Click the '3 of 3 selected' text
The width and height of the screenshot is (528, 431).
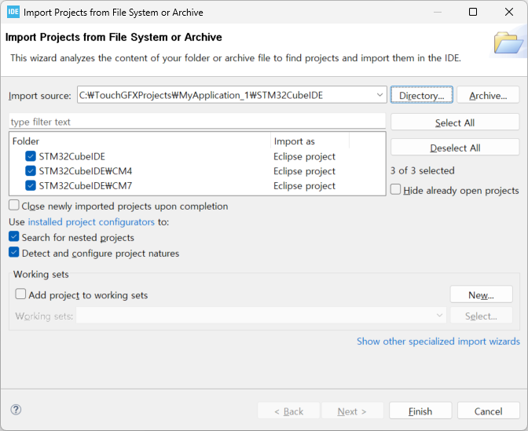[x=422, y=170]
